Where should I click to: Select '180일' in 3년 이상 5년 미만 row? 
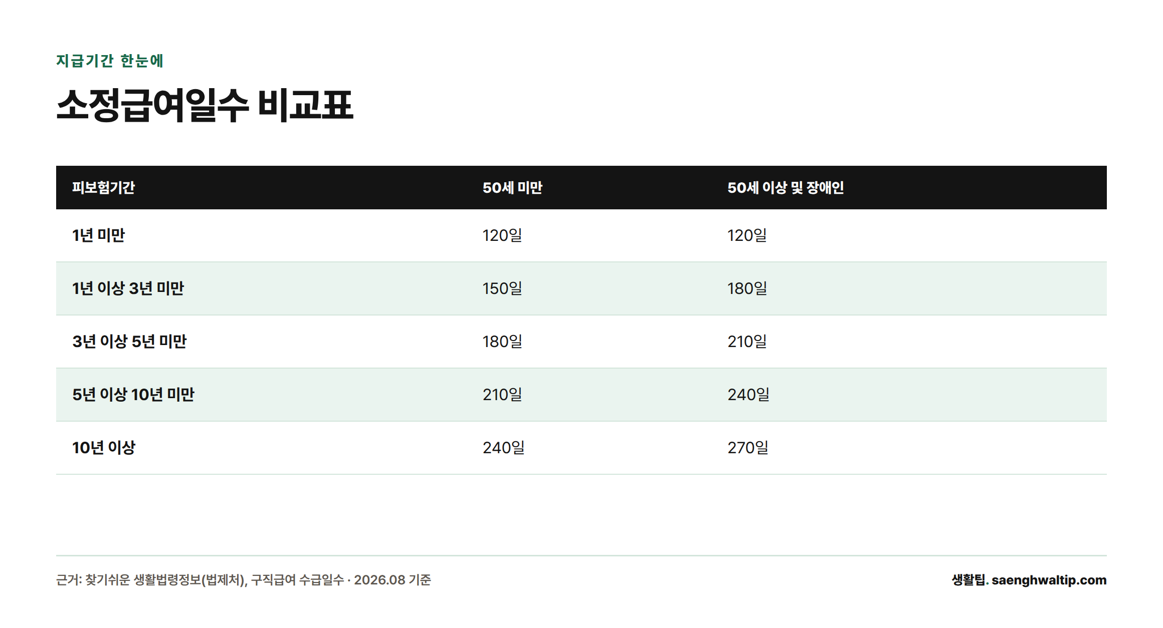[502, 342]
